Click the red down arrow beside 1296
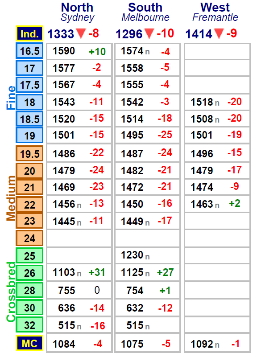 point(149,33)
